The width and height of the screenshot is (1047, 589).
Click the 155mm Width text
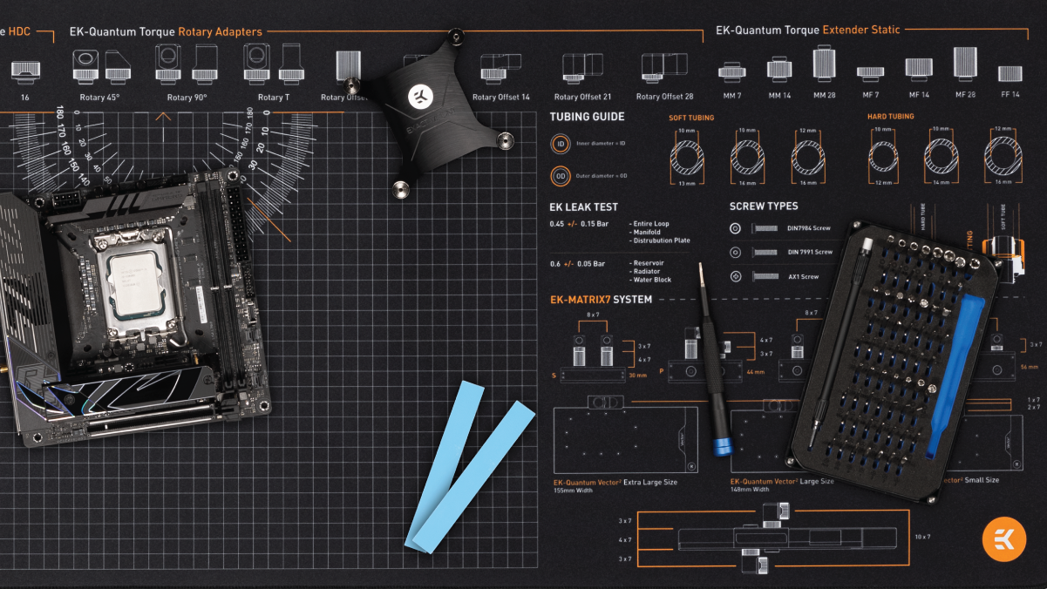(x=573, y=491)
